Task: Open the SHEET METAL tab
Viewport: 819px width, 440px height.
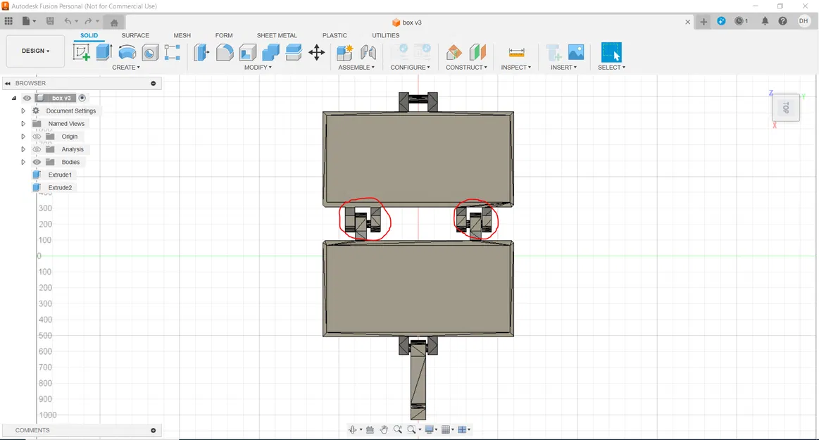Action: coord(277,35)
